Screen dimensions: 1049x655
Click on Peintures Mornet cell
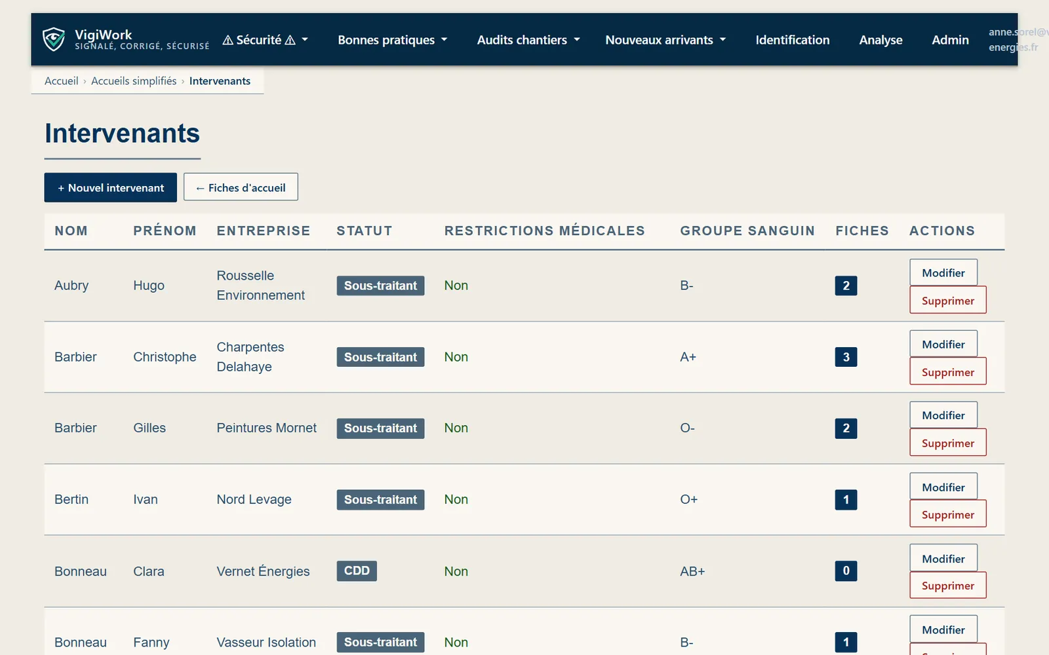266,428
